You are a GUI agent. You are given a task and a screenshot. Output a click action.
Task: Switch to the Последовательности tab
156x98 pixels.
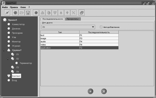53,19
